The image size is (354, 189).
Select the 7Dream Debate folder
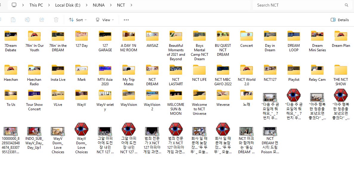[x=11, y=41]
